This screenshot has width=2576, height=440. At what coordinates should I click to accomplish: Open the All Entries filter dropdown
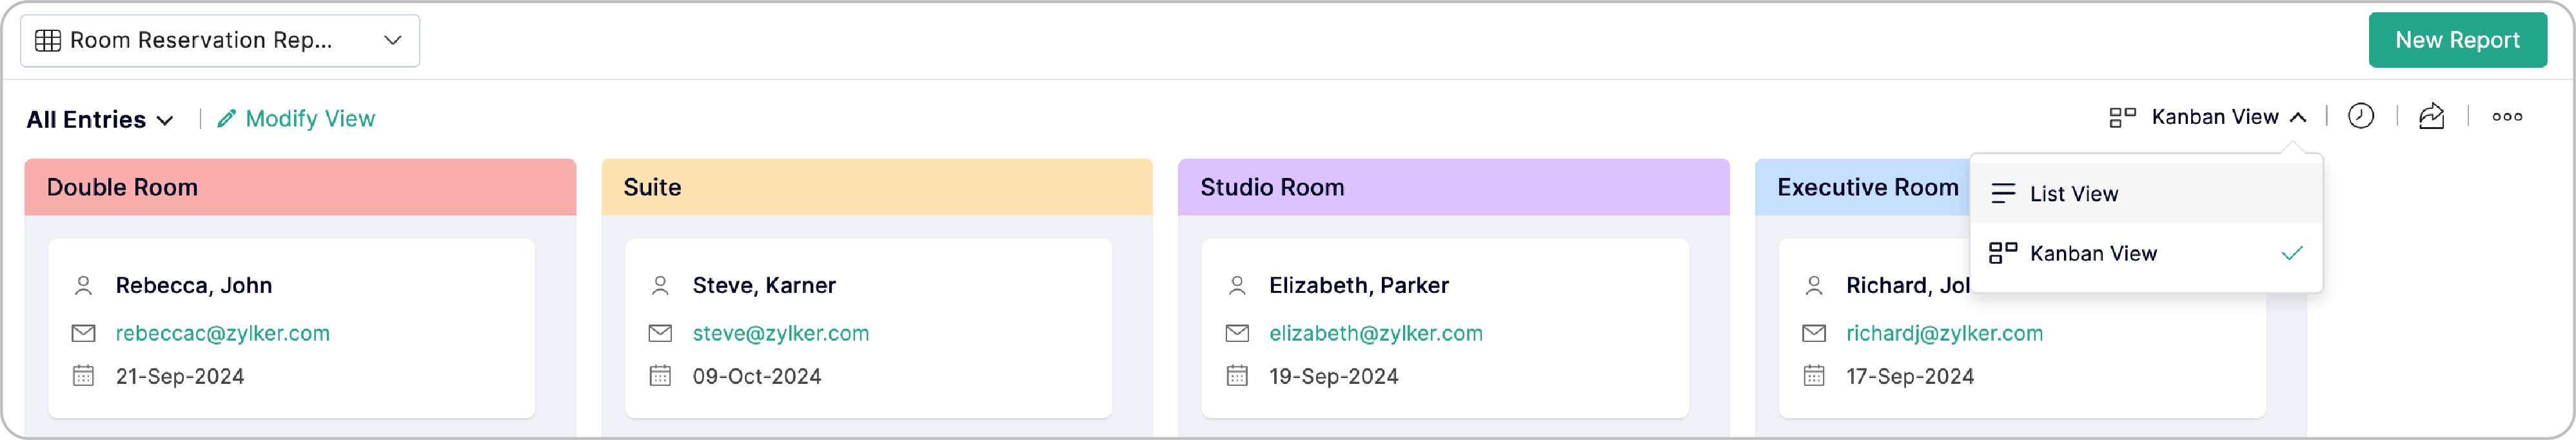pyautogui.click(x=100, y=120)
